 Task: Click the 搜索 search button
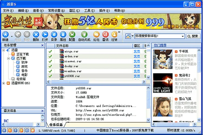tap(193, 36)
